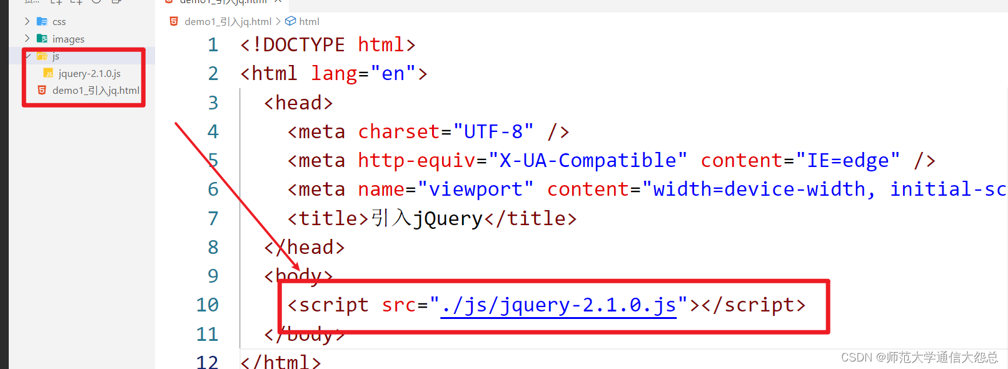1008x369 pixels.
Task: Select the images folder name
Action: [x=68, y=39]
